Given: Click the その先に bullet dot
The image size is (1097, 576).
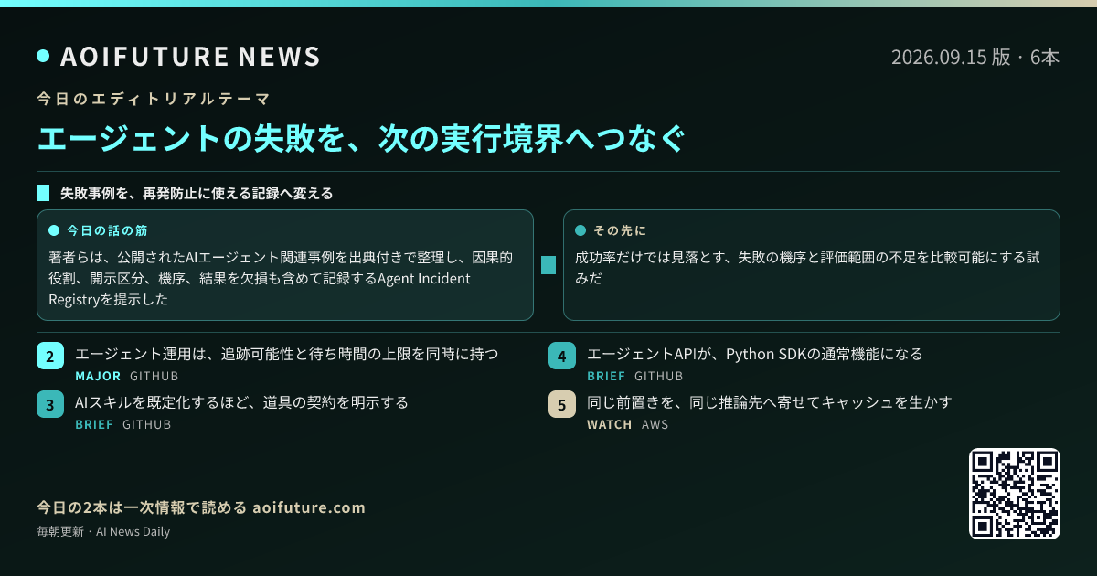Looking at the screenshot, I should (x=580, y=230).
